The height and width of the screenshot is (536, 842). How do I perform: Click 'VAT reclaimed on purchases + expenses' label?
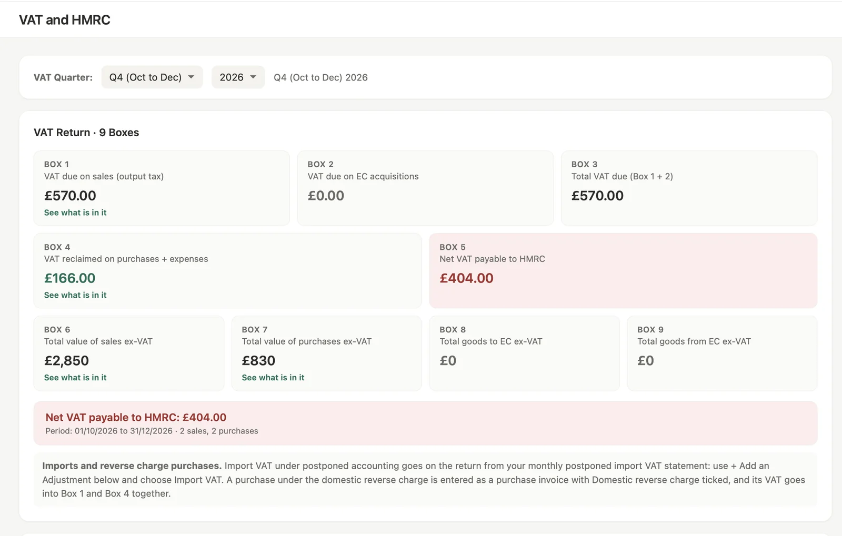tap(126, 259)
